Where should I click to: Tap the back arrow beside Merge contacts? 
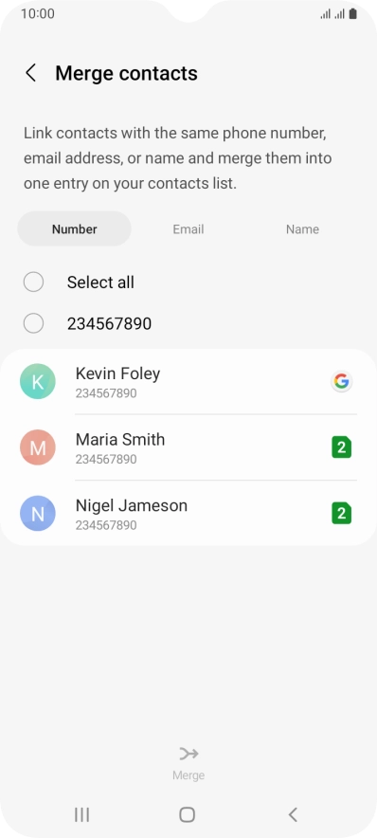31,73
